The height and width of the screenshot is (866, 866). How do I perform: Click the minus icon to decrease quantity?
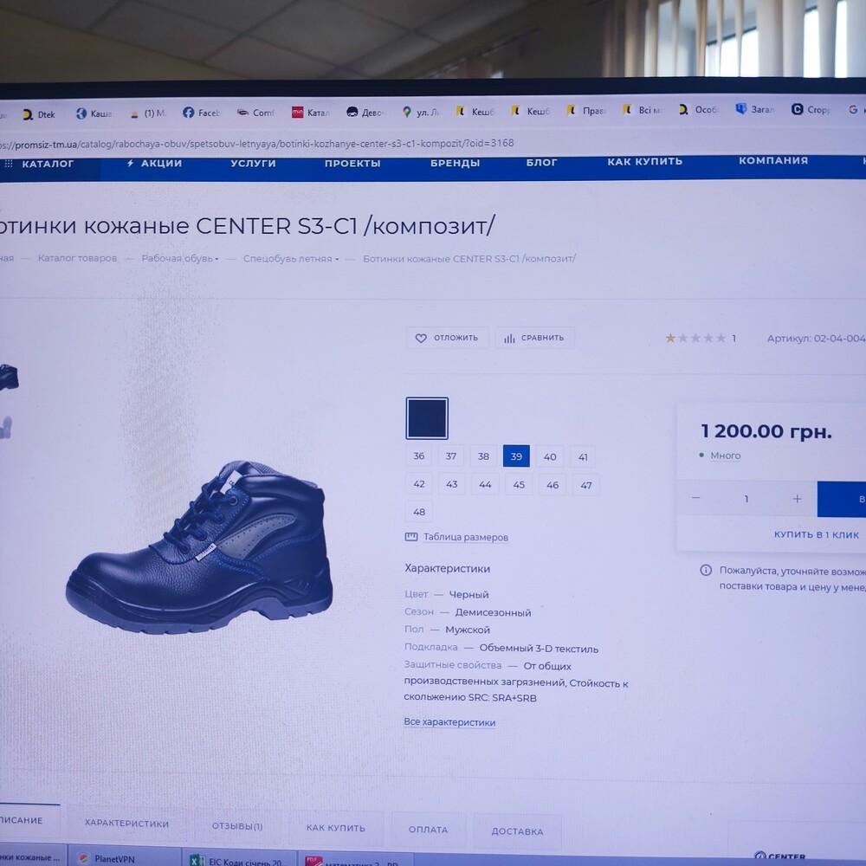coord(695,498)
